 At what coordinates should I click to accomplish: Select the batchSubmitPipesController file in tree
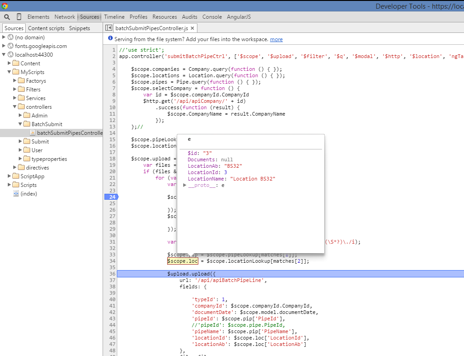point(70,133)
